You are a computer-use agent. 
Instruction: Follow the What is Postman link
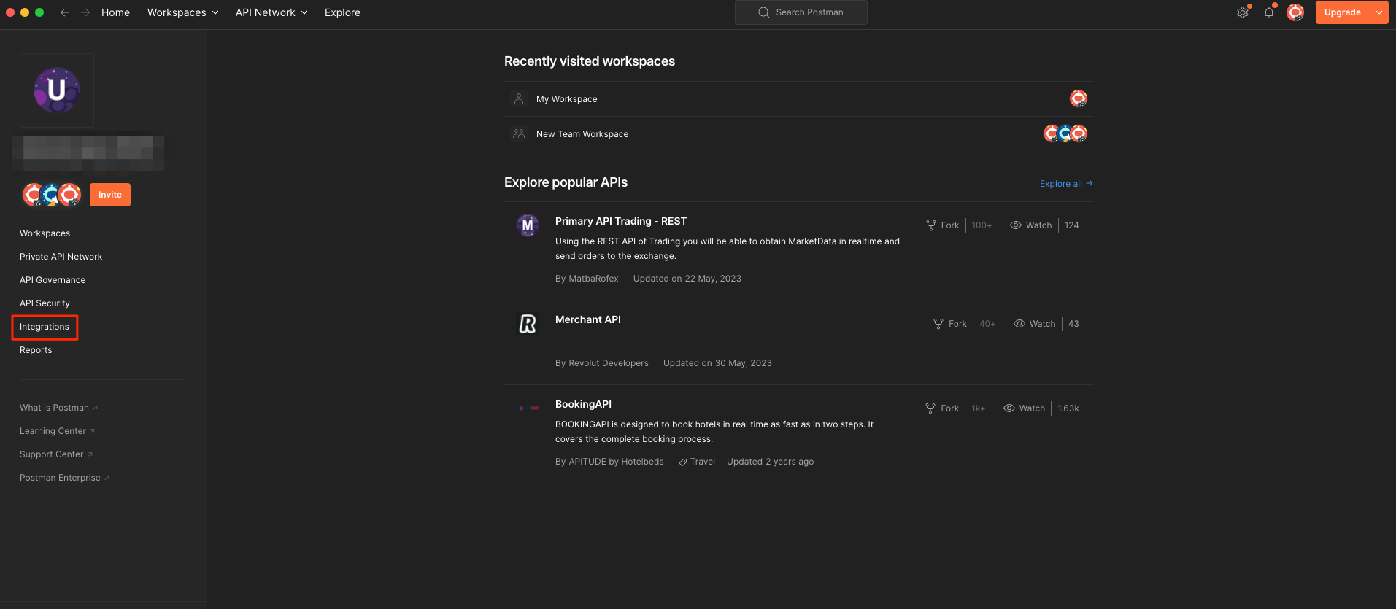pos(58,408)
